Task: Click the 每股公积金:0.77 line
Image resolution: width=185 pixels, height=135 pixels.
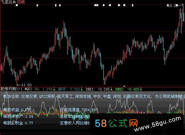Action: (x=18, y=123)
